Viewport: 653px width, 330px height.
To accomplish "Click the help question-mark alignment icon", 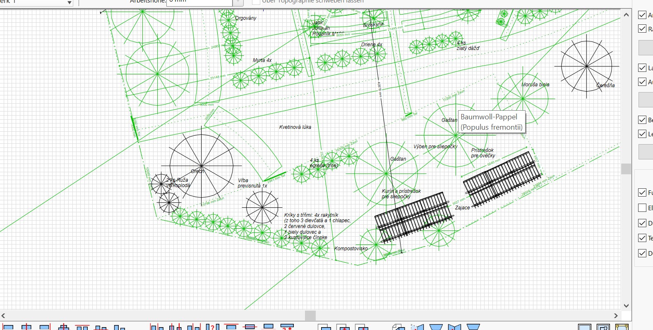I will (212, 327).
